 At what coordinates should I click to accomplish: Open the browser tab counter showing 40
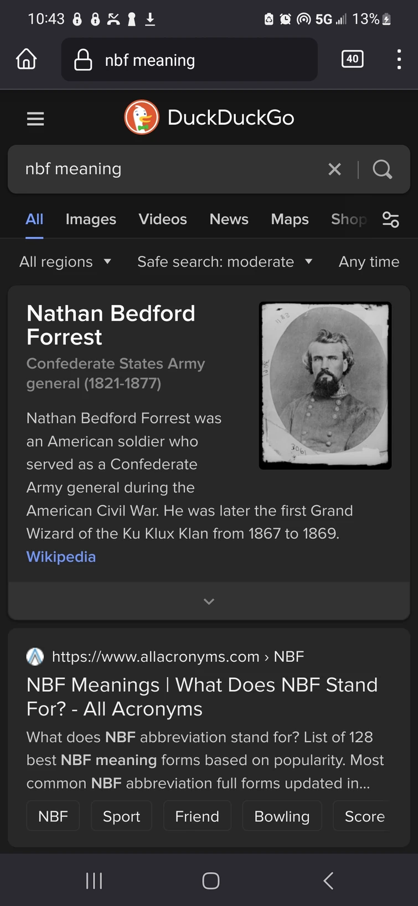(x=353, y=59)
